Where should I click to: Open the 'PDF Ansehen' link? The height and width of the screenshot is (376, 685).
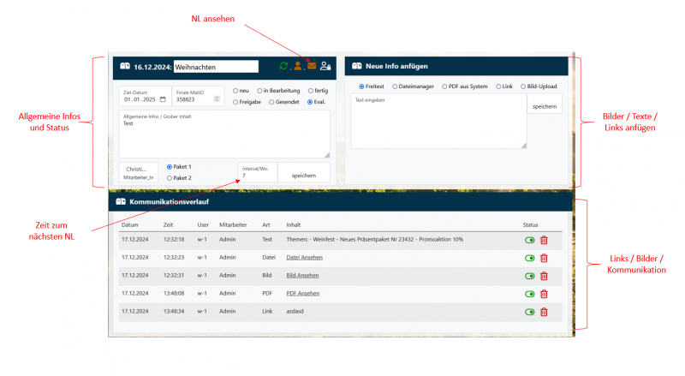point(302,293)
